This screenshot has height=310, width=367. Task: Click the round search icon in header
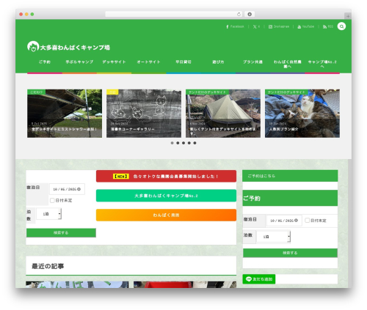(341, 26)
